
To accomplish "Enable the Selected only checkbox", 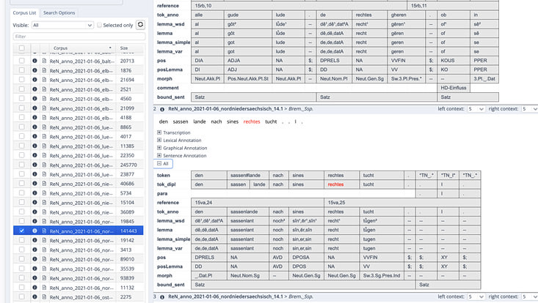I will click(x=100, y=26).
